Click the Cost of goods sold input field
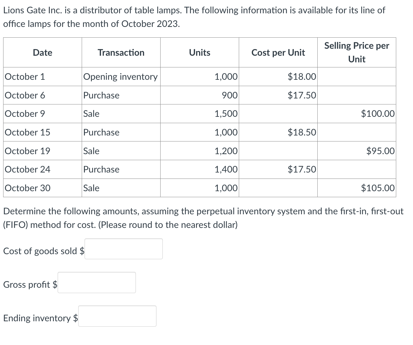The height and width of the screenshot is (345, 413). click(x=124, y=249)
